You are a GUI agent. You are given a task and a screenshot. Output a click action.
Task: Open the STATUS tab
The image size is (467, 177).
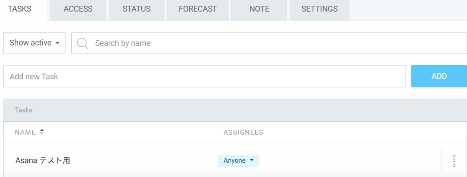click(136, 9)
